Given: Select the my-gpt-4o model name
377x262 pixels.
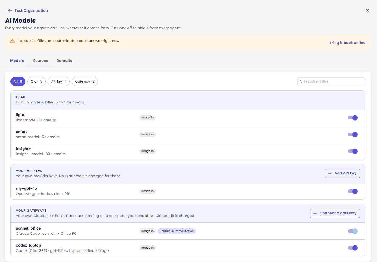Looking at the screenshot, I should pyautogui.click(x=26, y=188).
